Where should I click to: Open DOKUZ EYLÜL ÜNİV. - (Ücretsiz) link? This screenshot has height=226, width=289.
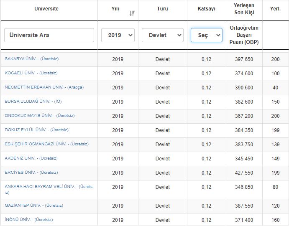[37, 130]
